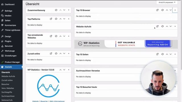This screenshot has height=102, width=182.
Task: Move Top verweisende Websites widget down
Action: 64,36
